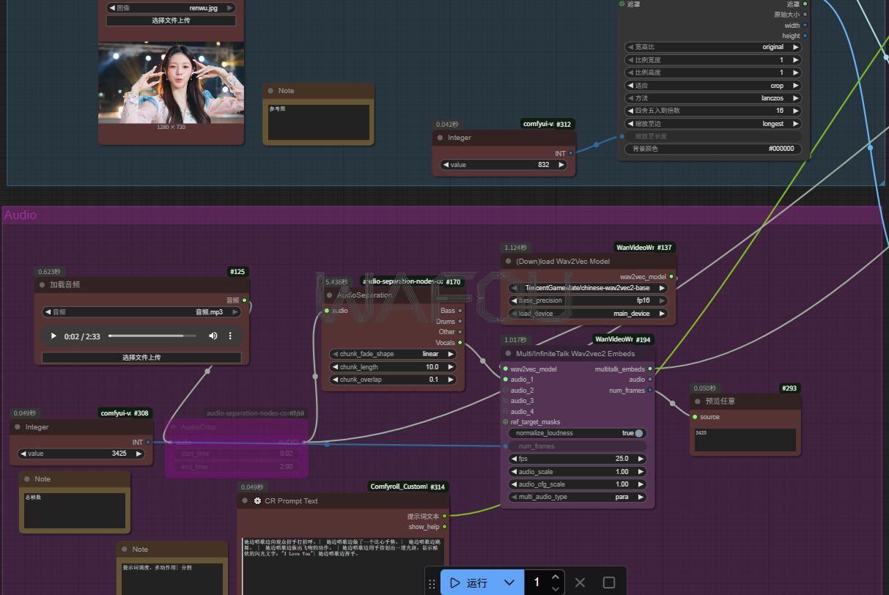Open audio player three-dot options menu
The width and height of the screenshot is (889, 595).
(x=230, y=336)
